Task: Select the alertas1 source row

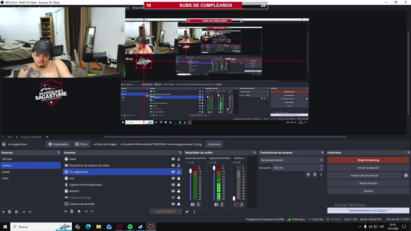Action: pyautogui.click(x=122, y=191)
